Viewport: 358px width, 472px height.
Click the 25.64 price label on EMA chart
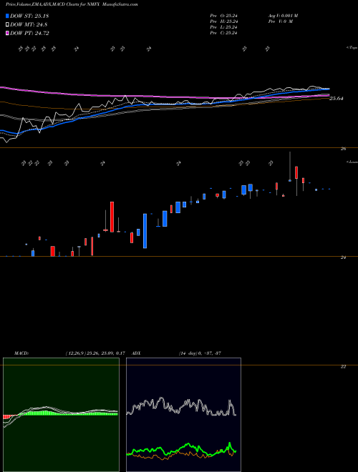(337, 98)
